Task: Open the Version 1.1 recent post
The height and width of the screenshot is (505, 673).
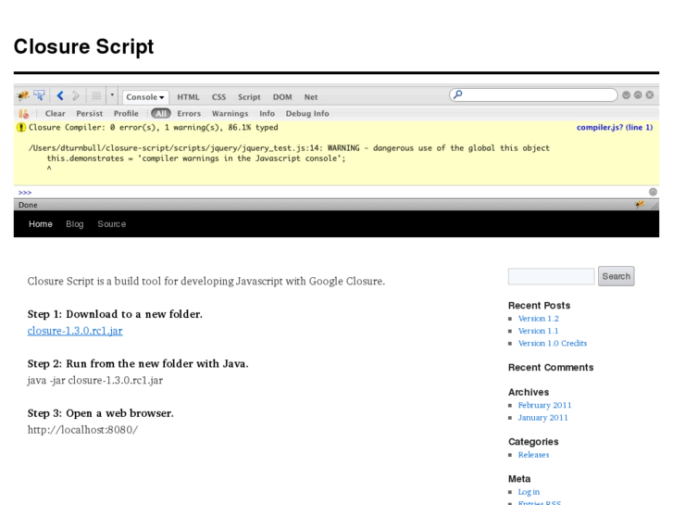Action: tap(538, 331)
